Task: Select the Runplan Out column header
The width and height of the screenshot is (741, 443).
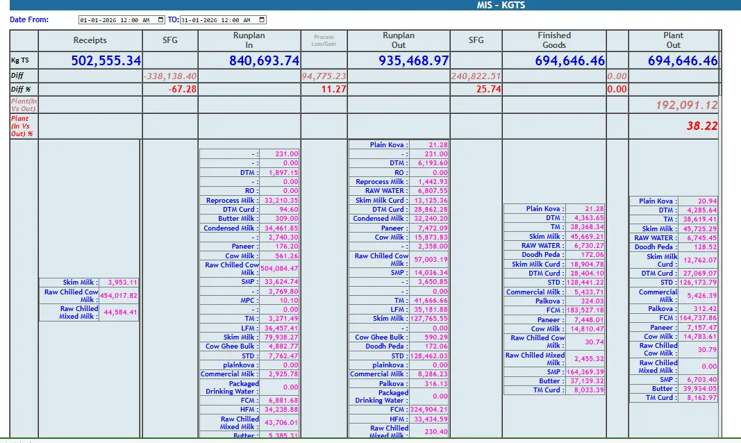Action: tap(399, 40)
